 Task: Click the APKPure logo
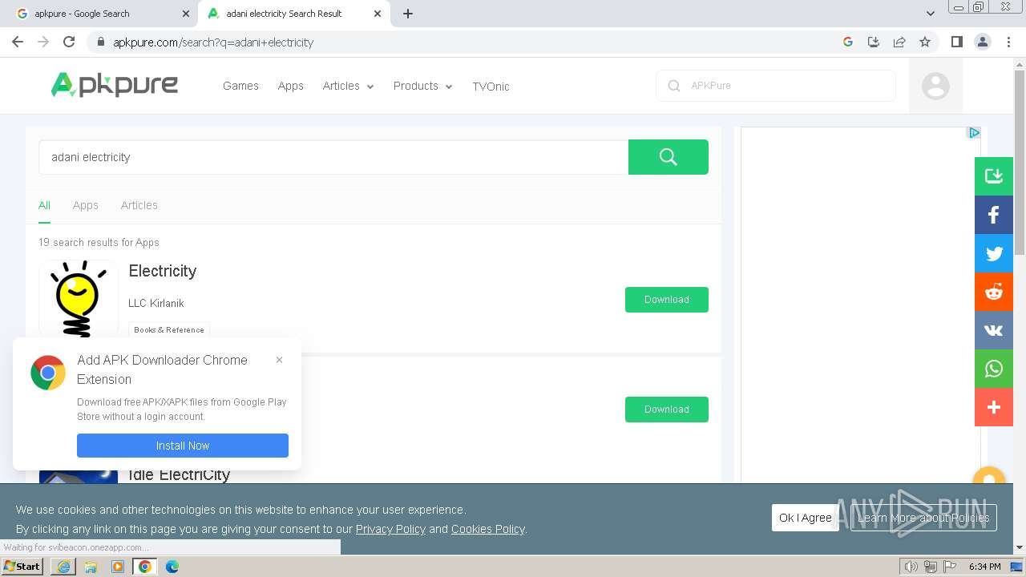(115, 84)
